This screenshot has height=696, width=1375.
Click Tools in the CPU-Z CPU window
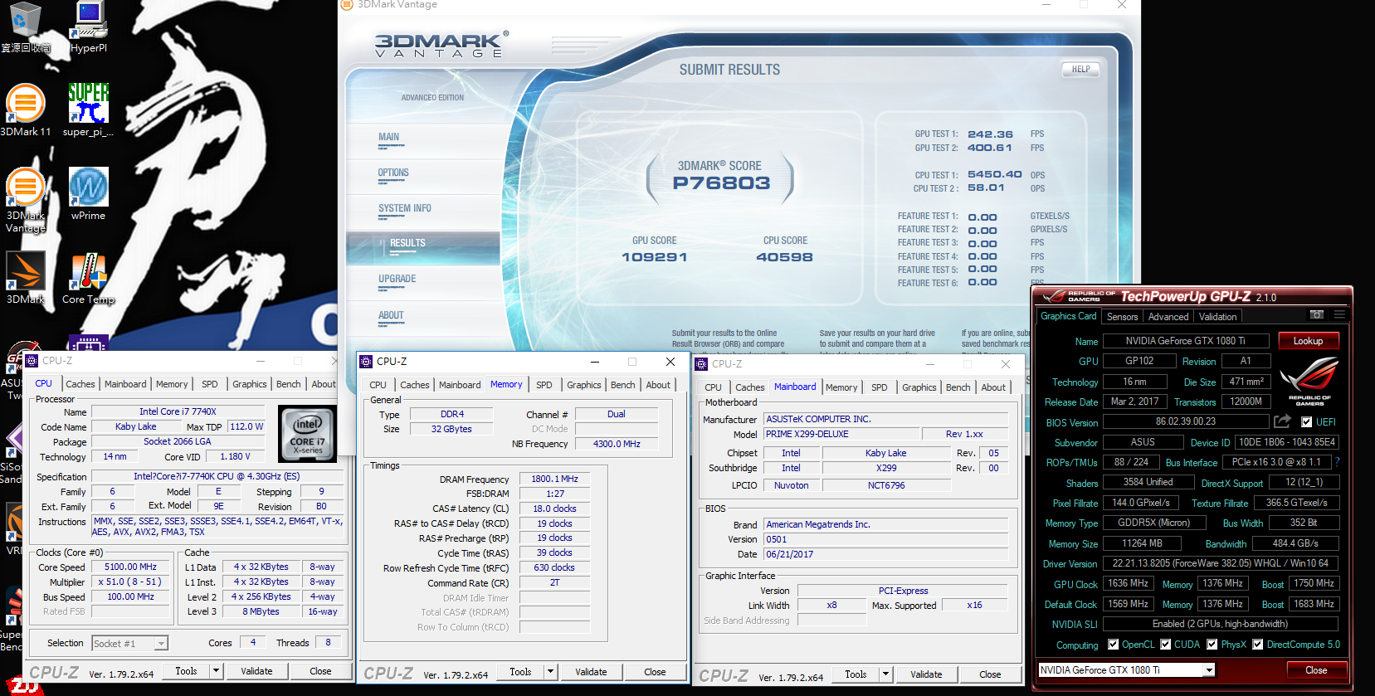pos(186,671)
